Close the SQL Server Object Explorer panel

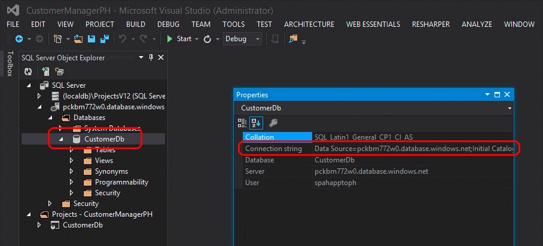tap(161, 57)
